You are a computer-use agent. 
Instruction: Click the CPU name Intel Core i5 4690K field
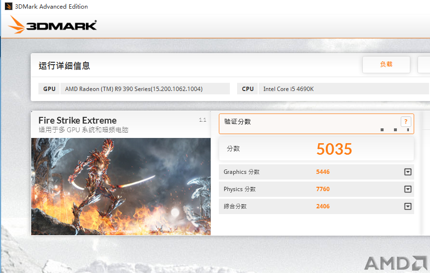pyautogui.click(x=344, y=89)
